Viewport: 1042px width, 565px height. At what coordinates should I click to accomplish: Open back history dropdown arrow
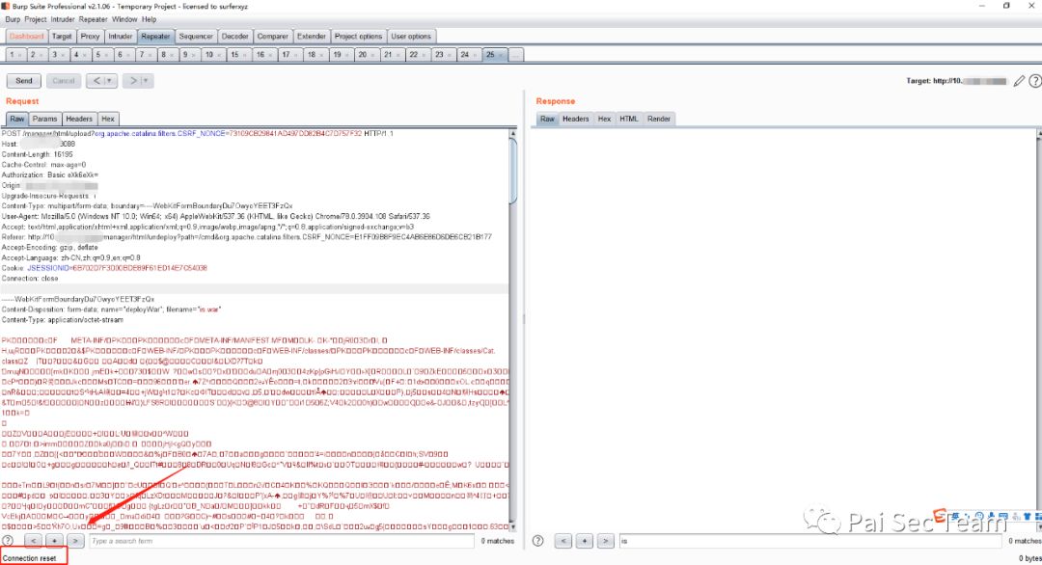click(110, 81)
